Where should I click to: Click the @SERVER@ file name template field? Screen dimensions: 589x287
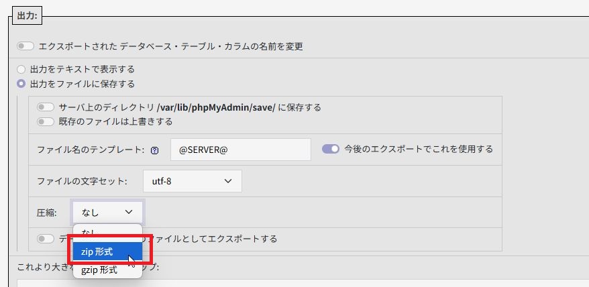pos(241,150)
